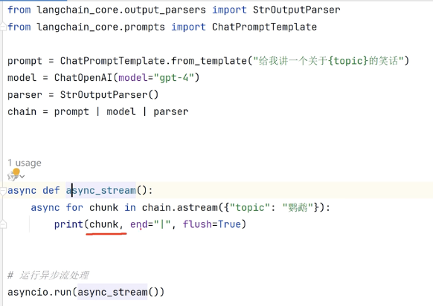Click the parser variable assignment line
Viewport: 433px width, 306px height.
pyautogui.click(x=83, y=95)
